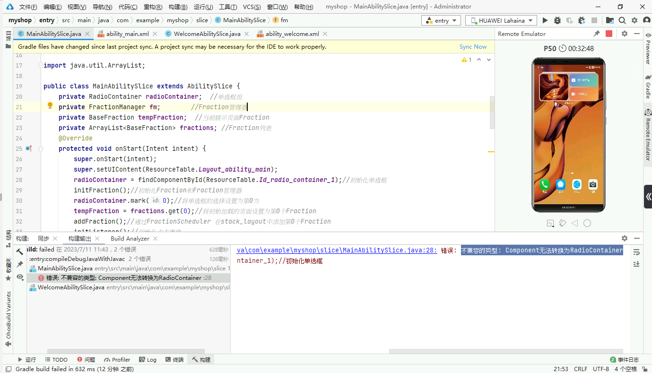Click the override gutter marker on onStart line
Screen dimensions: 652x373
pyautogui.click(x=28, y=148)
